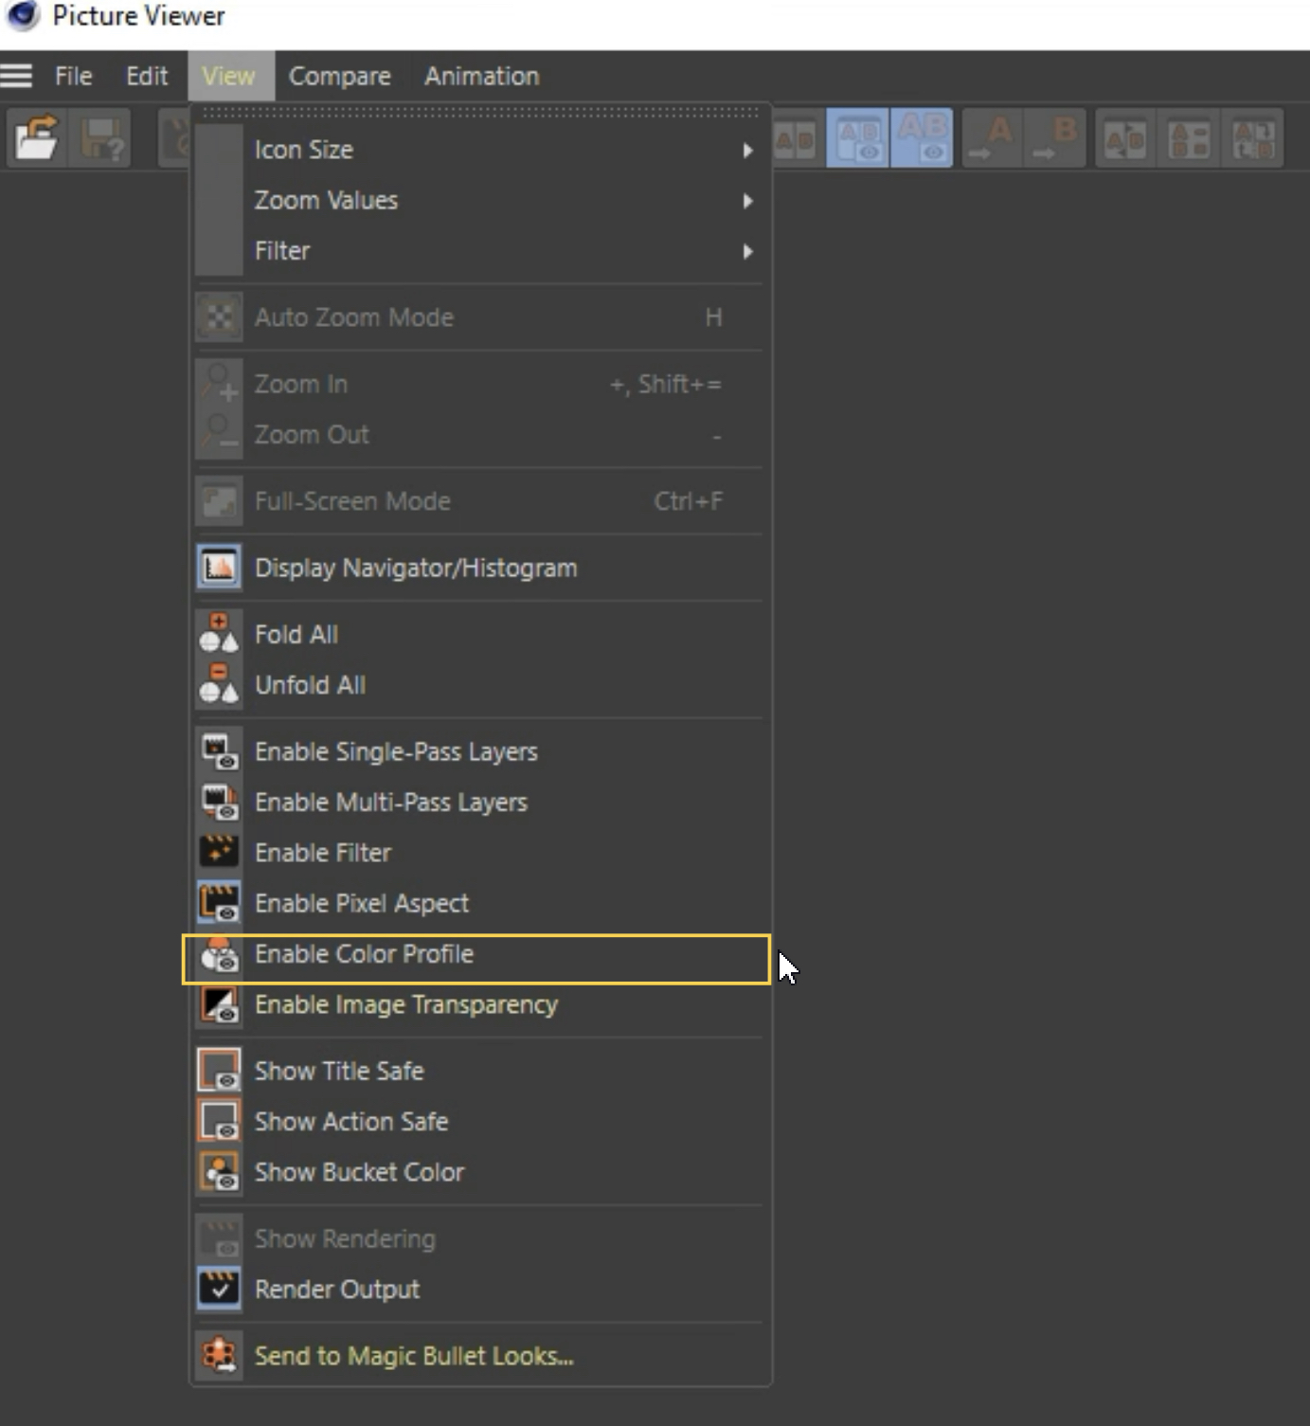Open the Animation menu
The width and height of the screenshot is (1310, 1426).
481,76
